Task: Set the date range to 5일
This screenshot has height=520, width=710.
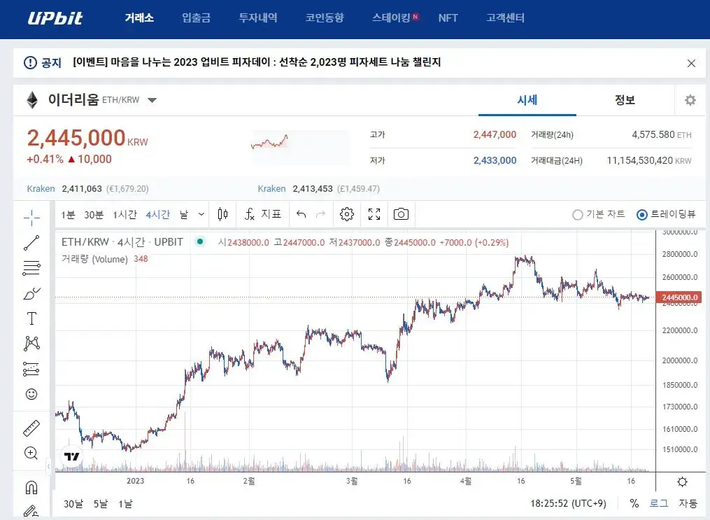Action: click(x=101, y=504)
